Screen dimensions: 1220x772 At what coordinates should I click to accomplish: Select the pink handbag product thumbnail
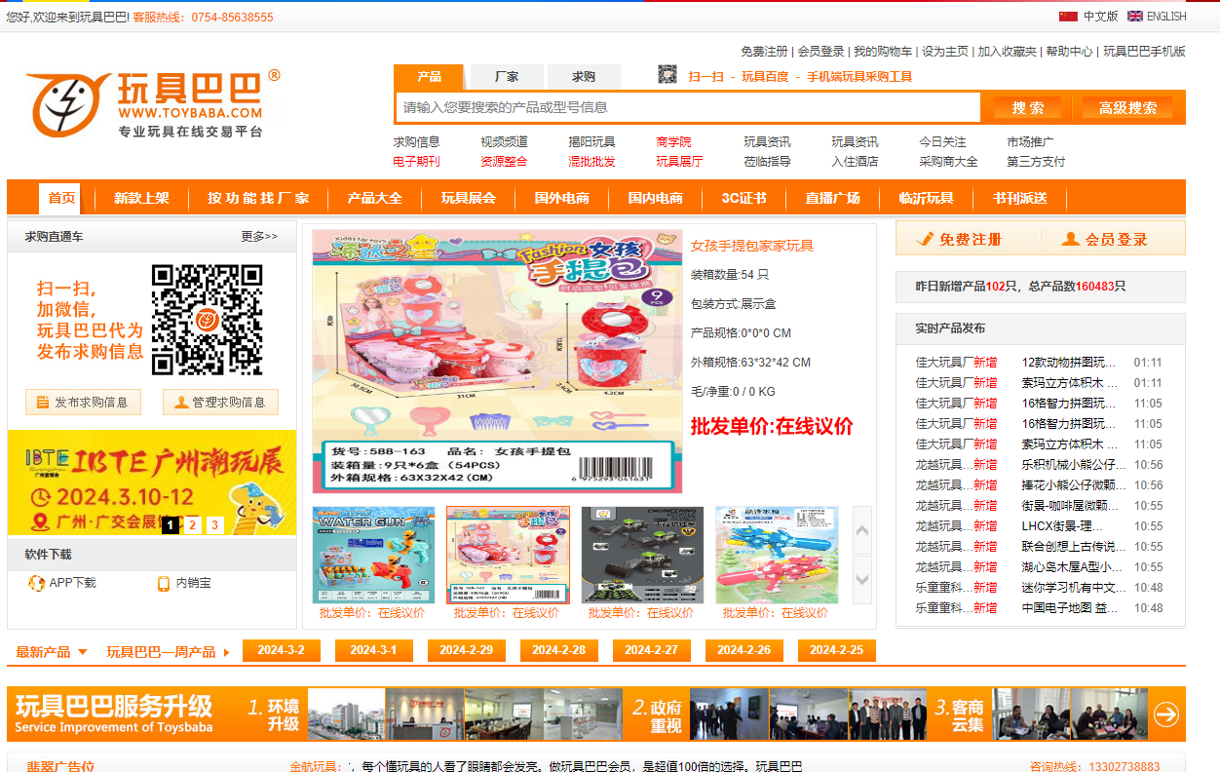tap(508, 555)
